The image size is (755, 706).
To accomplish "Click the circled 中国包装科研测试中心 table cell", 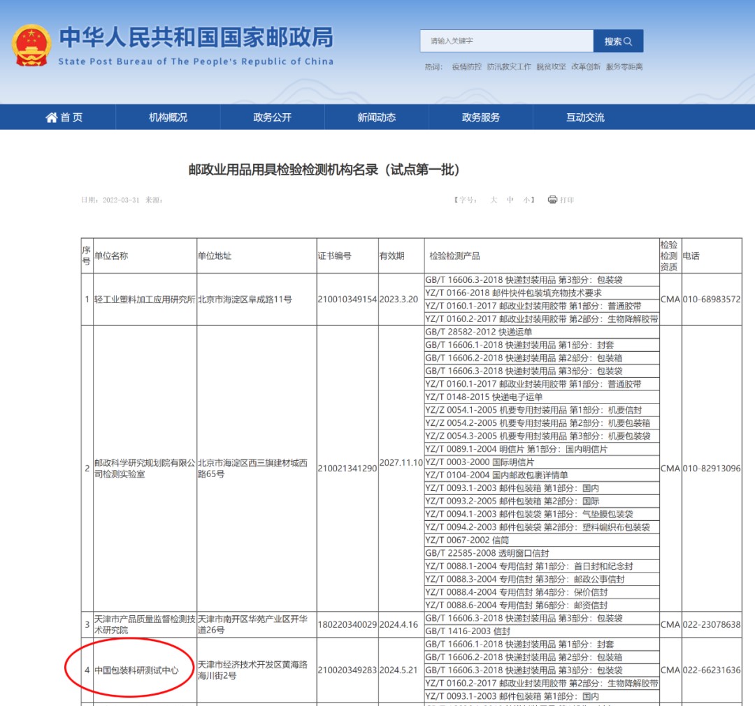I will click(136, 670).
